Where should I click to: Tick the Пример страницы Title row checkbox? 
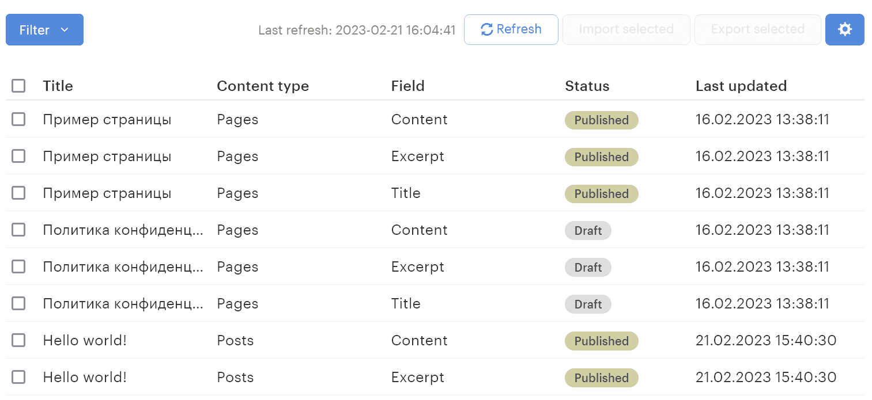pos(18,193)
